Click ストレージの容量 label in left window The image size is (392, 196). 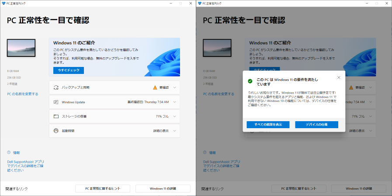click(x=74, y=116)
